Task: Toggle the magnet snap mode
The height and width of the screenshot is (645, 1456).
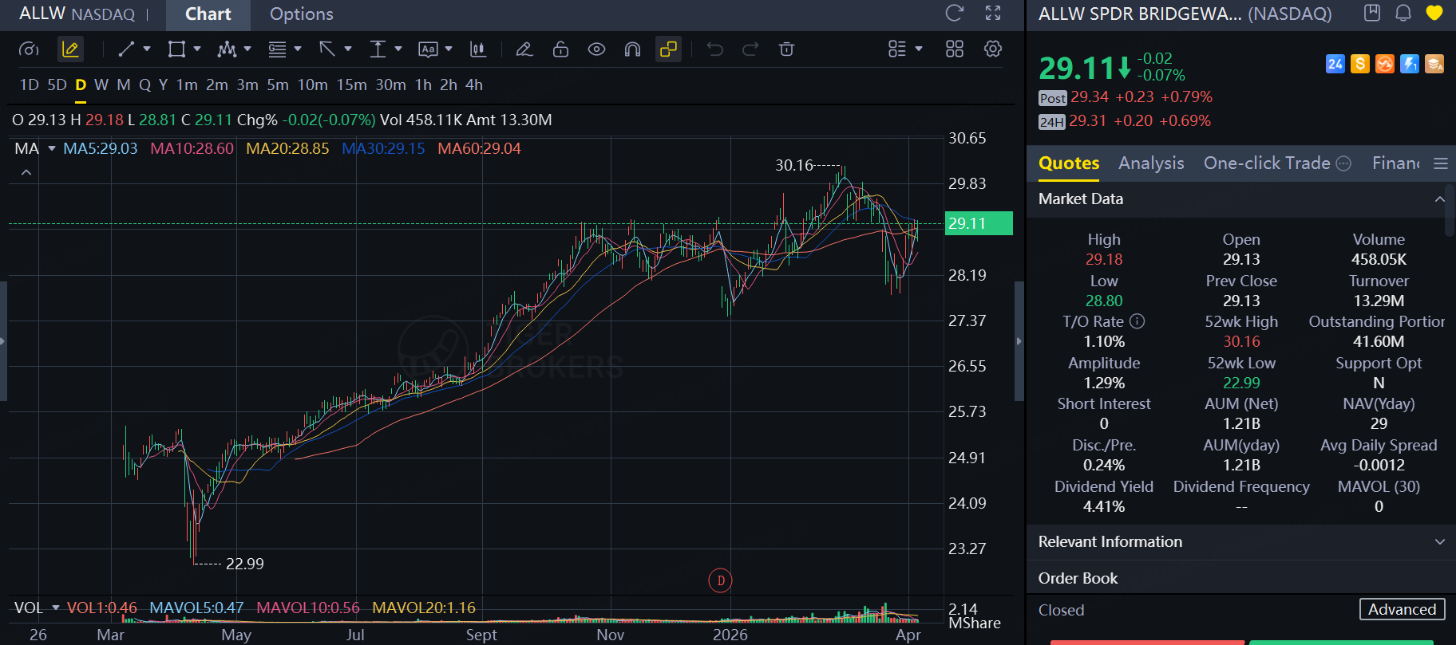Action: click(632, 49)
